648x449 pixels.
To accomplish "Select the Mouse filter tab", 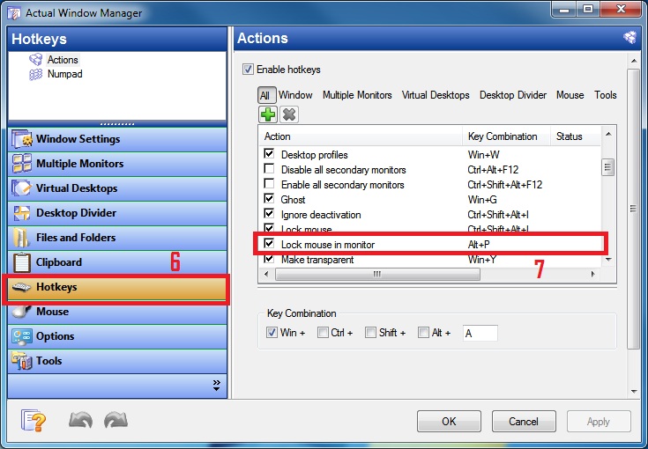I will (570, 95).
